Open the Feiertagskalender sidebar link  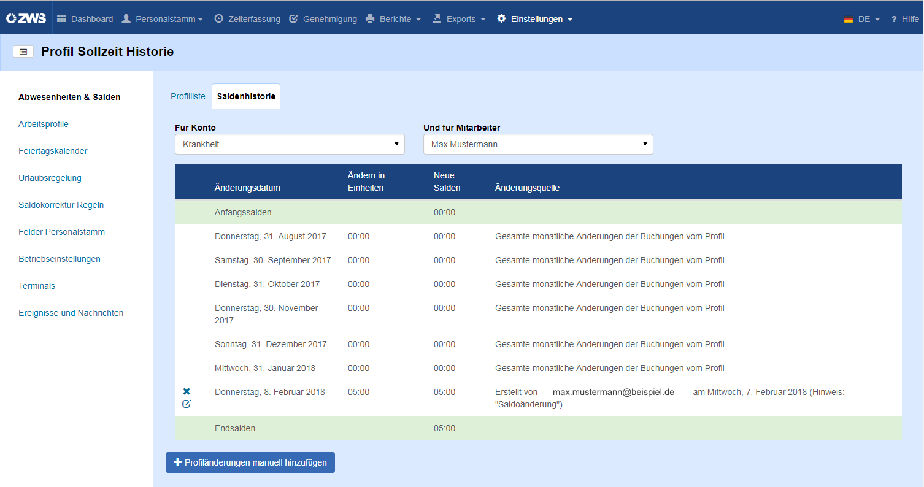tap(53, 151)
